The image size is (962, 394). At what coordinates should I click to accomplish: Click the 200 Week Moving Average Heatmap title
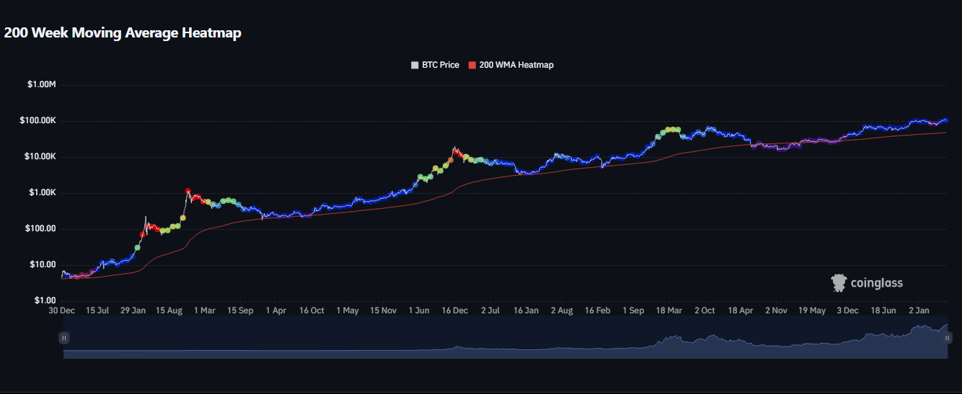point(123,33)
